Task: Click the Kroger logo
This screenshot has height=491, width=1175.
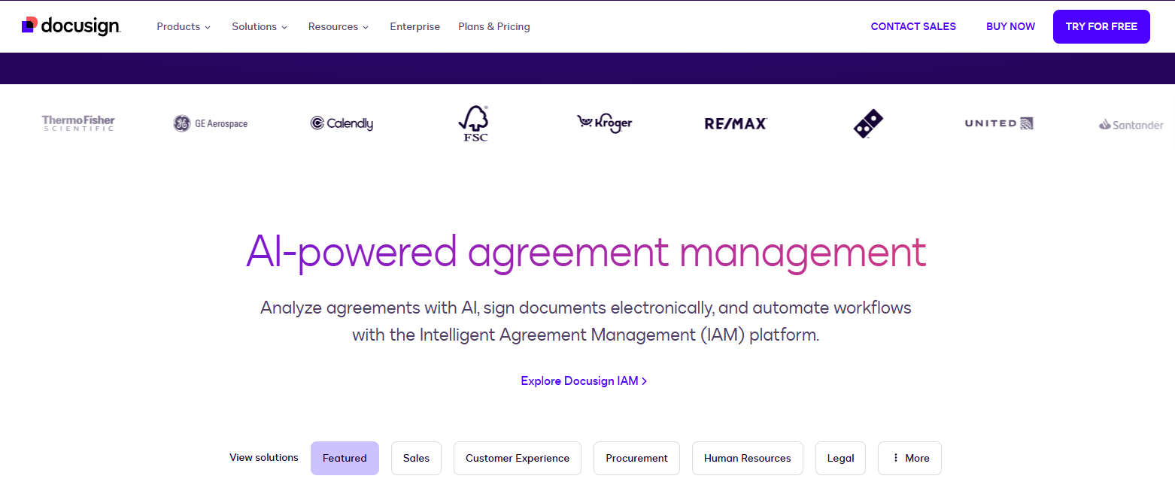Action: (x=604, y=123)
